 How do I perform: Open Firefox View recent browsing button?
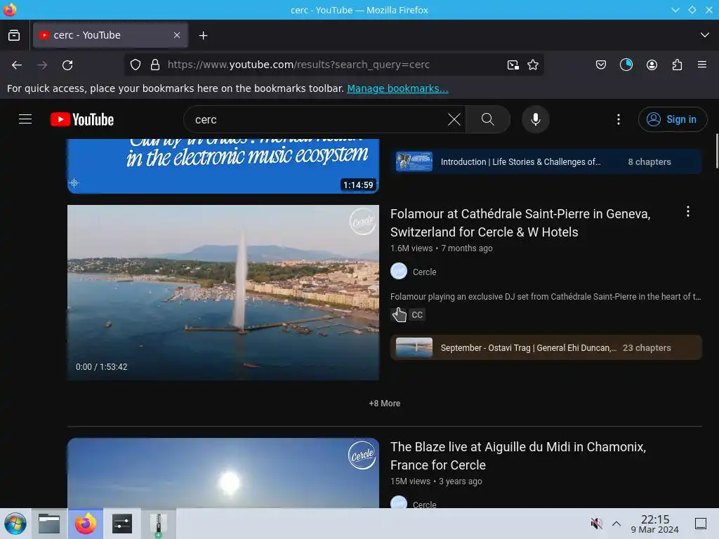(14, 35)
